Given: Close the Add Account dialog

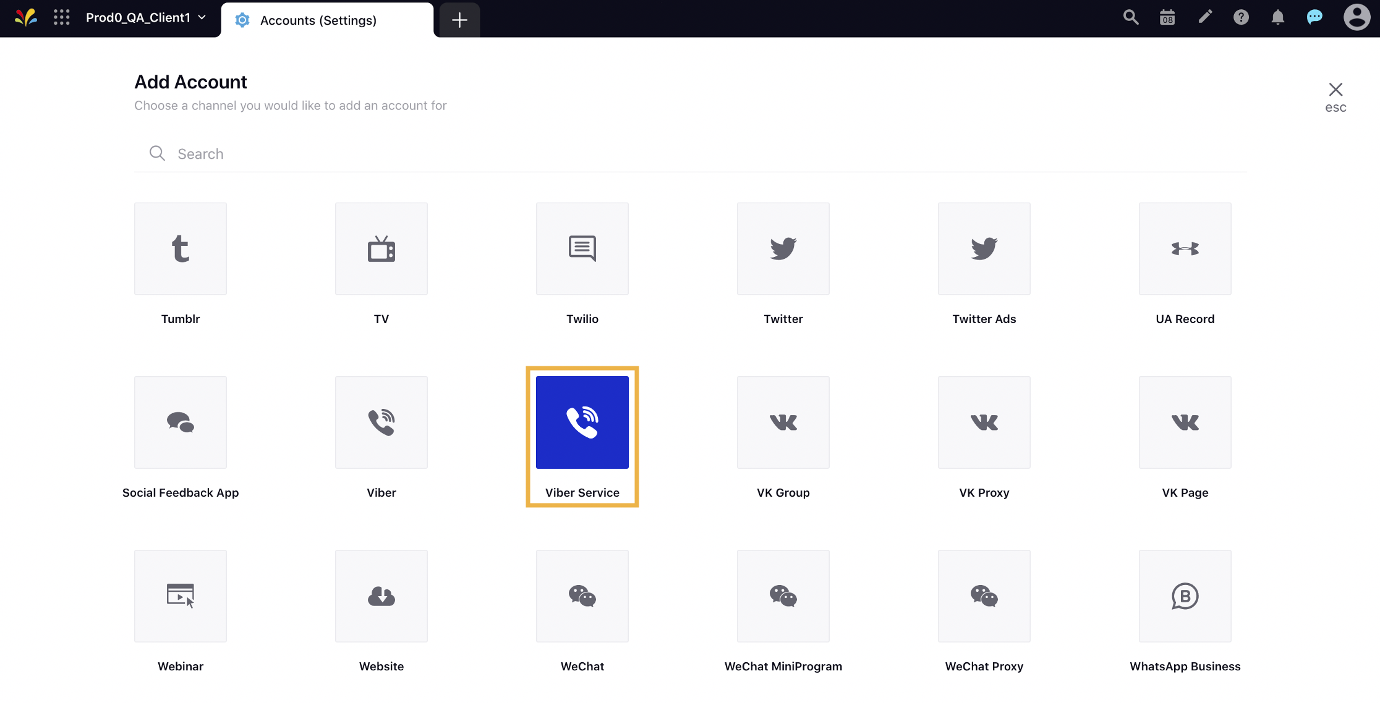Looking at the screenshot, I should (x=1335, y=90).
